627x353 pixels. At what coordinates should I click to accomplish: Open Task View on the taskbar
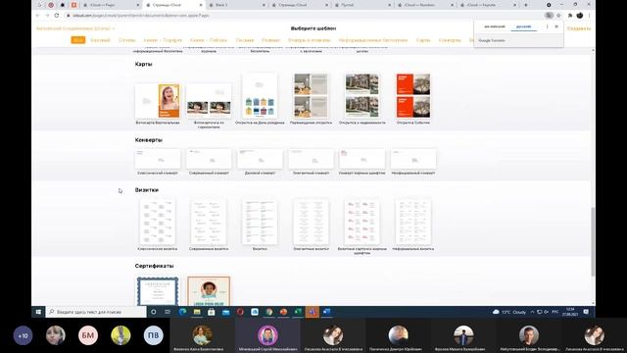click(168, 312)
